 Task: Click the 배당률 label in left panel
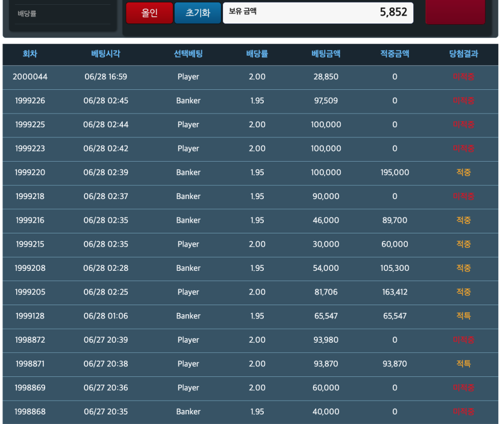(27, 13)
